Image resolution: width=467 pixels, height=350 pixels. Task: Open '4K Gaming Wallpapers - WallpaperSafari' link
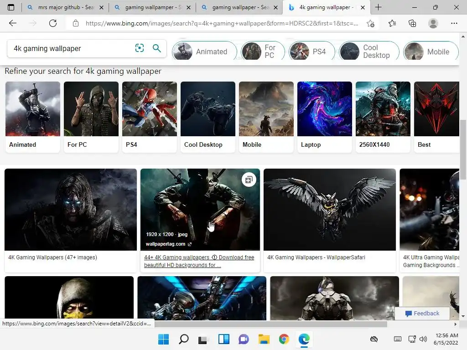point(316,257)
